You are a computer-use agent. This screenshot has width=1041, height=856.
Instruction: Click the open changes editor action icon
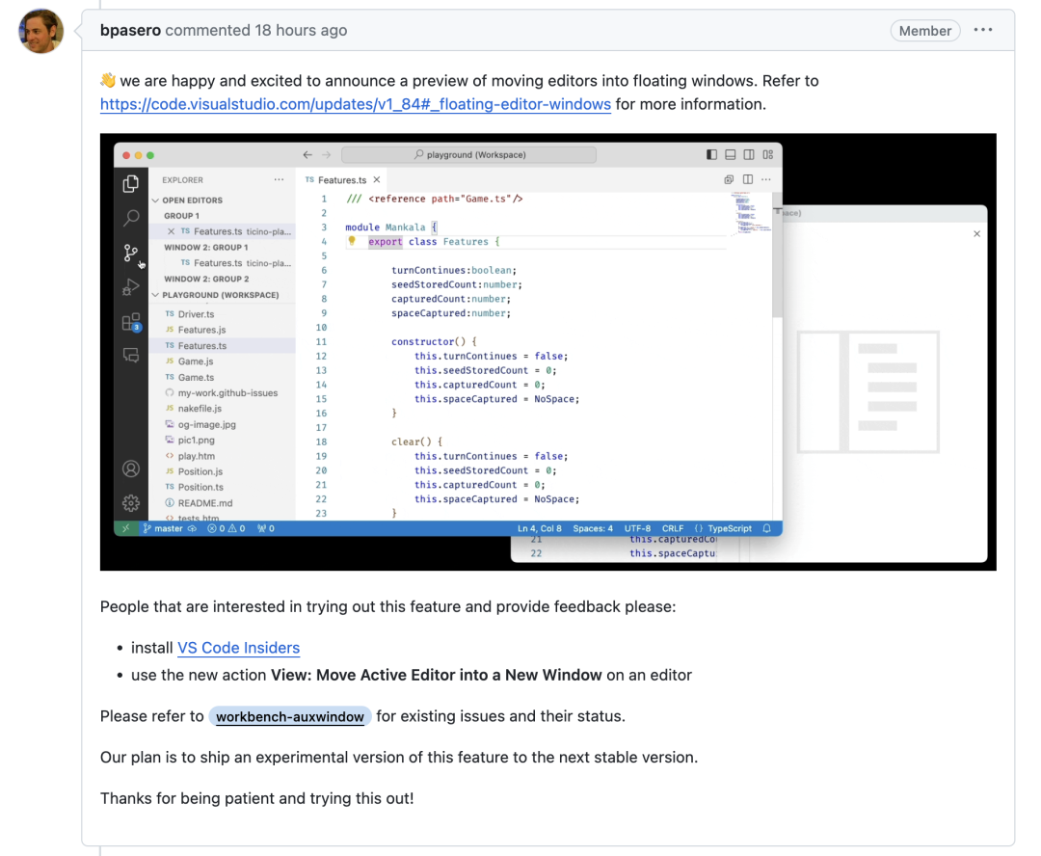[x=729, y=179]
